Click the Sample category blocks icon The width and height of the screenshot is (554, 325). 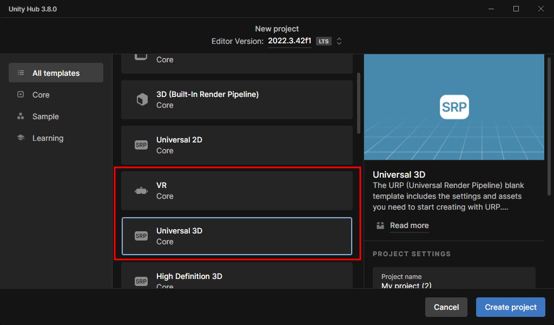click(21, 116)
